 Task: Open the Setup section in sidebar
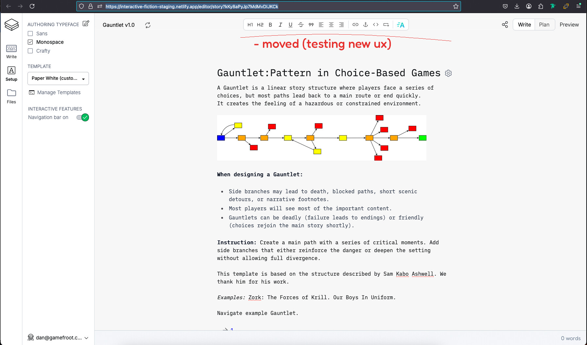(x=11, y=74)
